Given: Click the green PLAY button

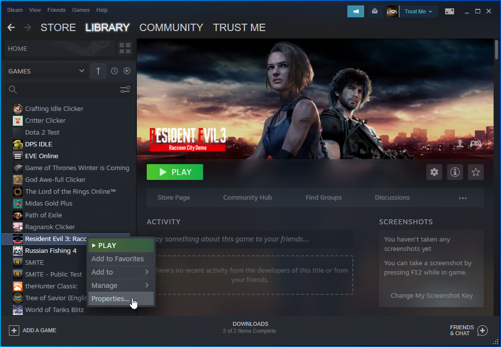Looking at the screenshot, I should click(x=175, y=172).
